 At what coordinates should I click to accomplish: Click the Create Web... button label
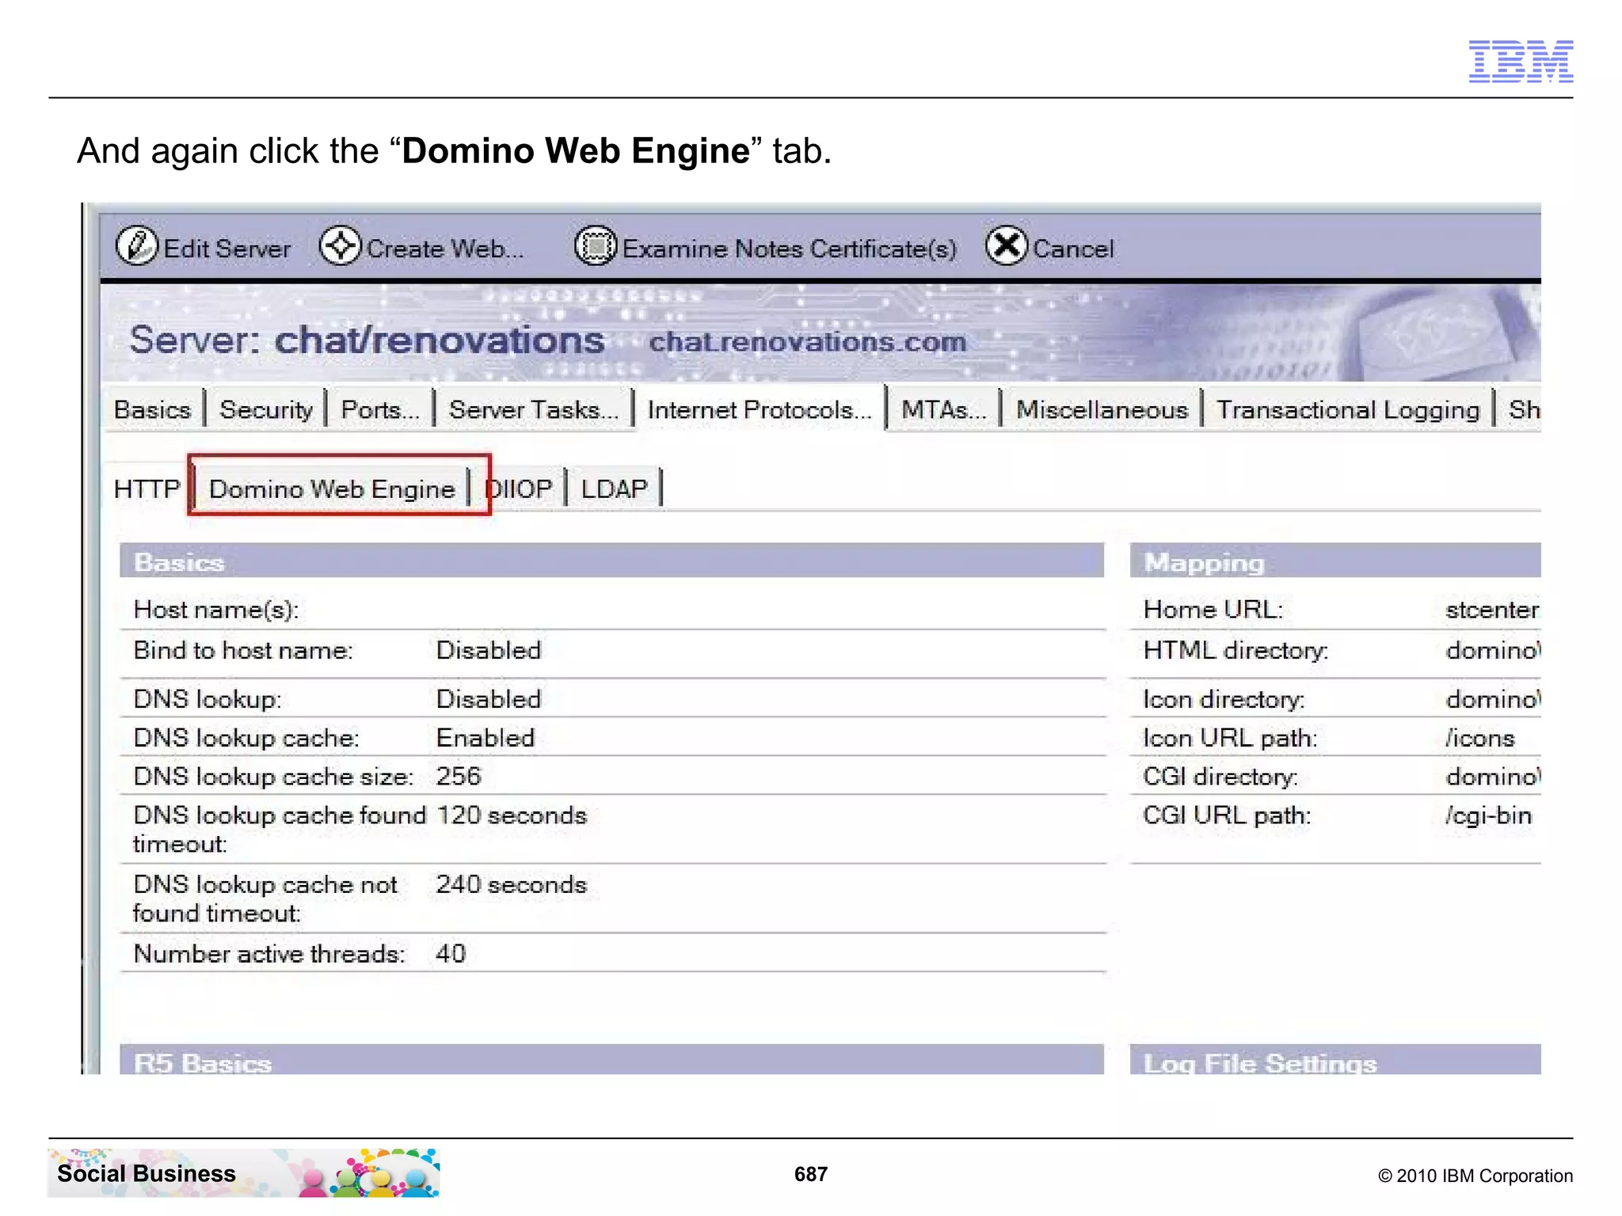445,249
